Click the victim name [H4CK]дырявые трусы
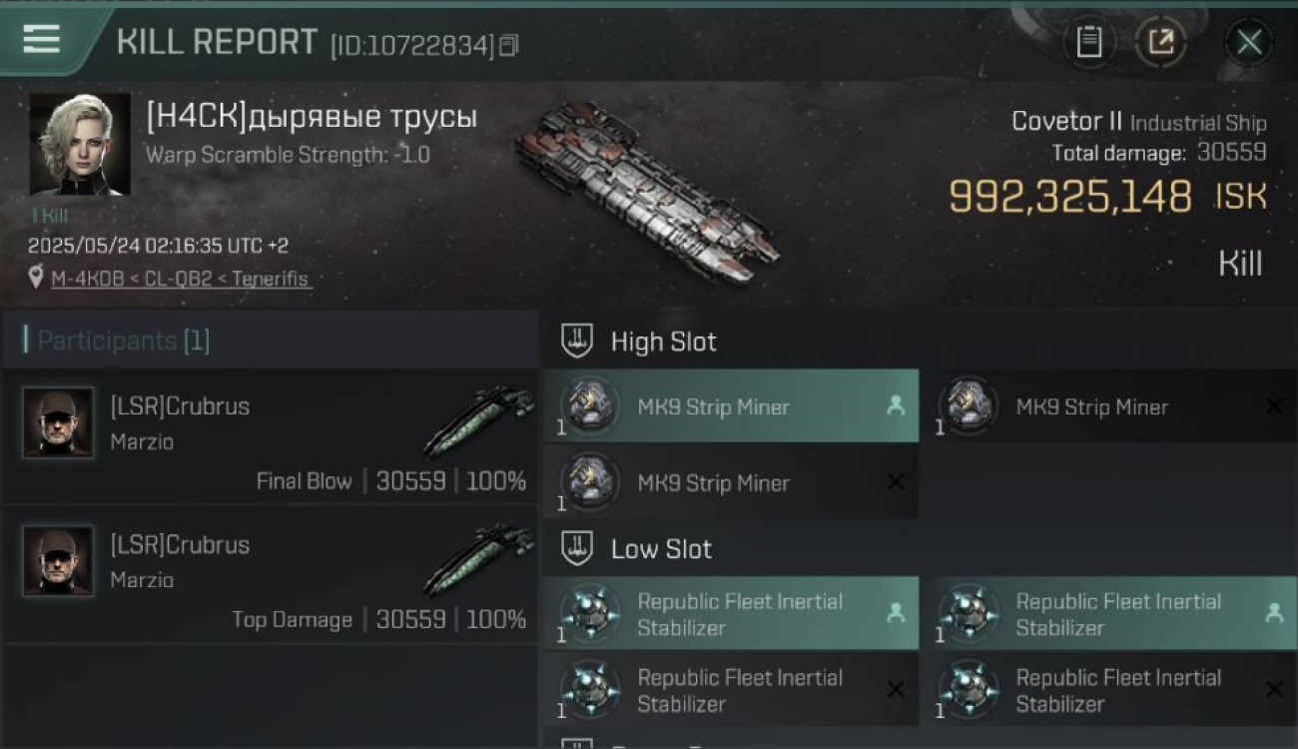 (x=312, y=117)
